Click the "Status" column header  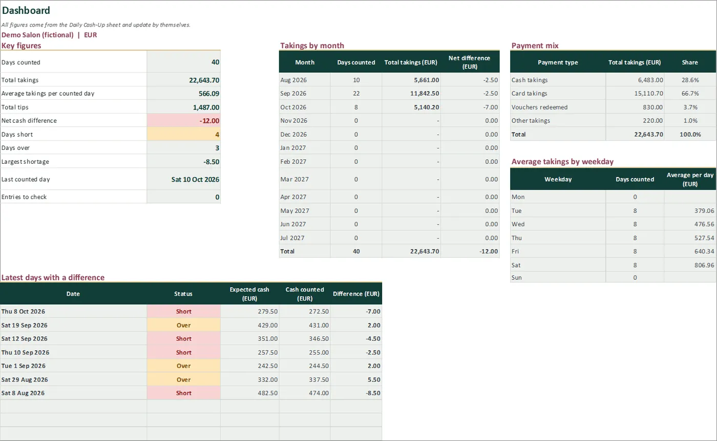coord(183,294)
